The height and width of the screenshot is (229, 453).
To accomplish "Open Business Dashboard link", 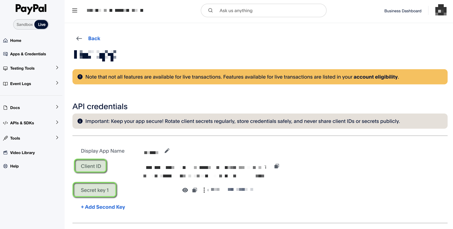I will pyautogui.click(x=403, y=11).
